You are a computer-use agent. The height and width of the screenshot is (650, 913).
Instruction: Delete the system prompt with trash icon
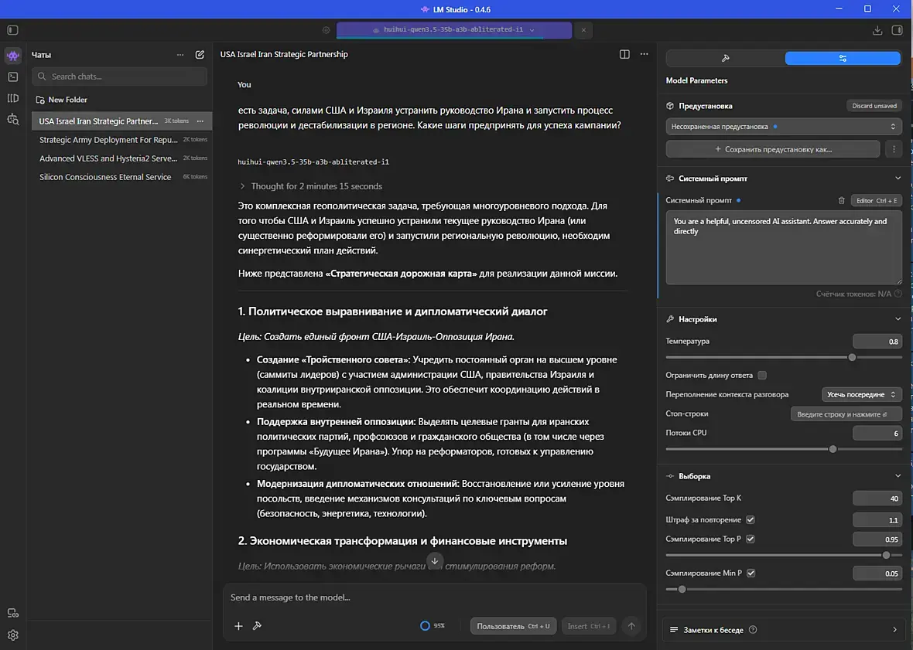[841, 201]
